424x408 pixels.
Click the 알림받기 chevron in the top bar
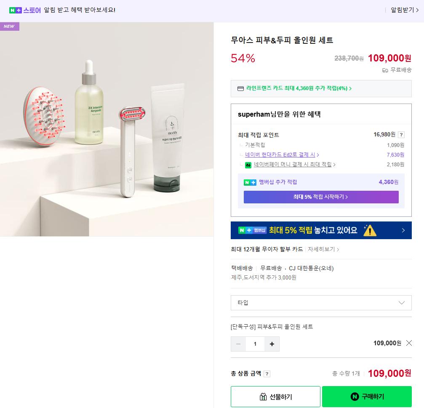[418, 11]
